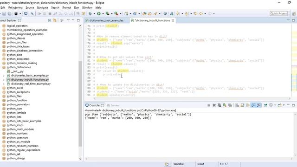Viewport: 297px width, 167px height.
Task: Click the Previous Annotation toolbar icon
Action: 187,13
